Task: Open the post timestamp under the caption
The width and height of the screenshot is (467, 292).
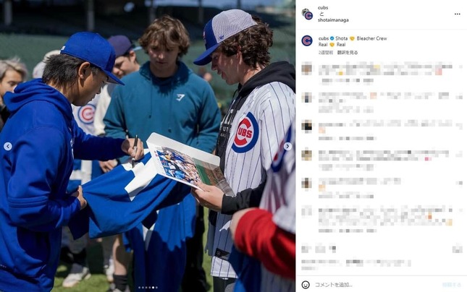Action: (x=326, y=52)
